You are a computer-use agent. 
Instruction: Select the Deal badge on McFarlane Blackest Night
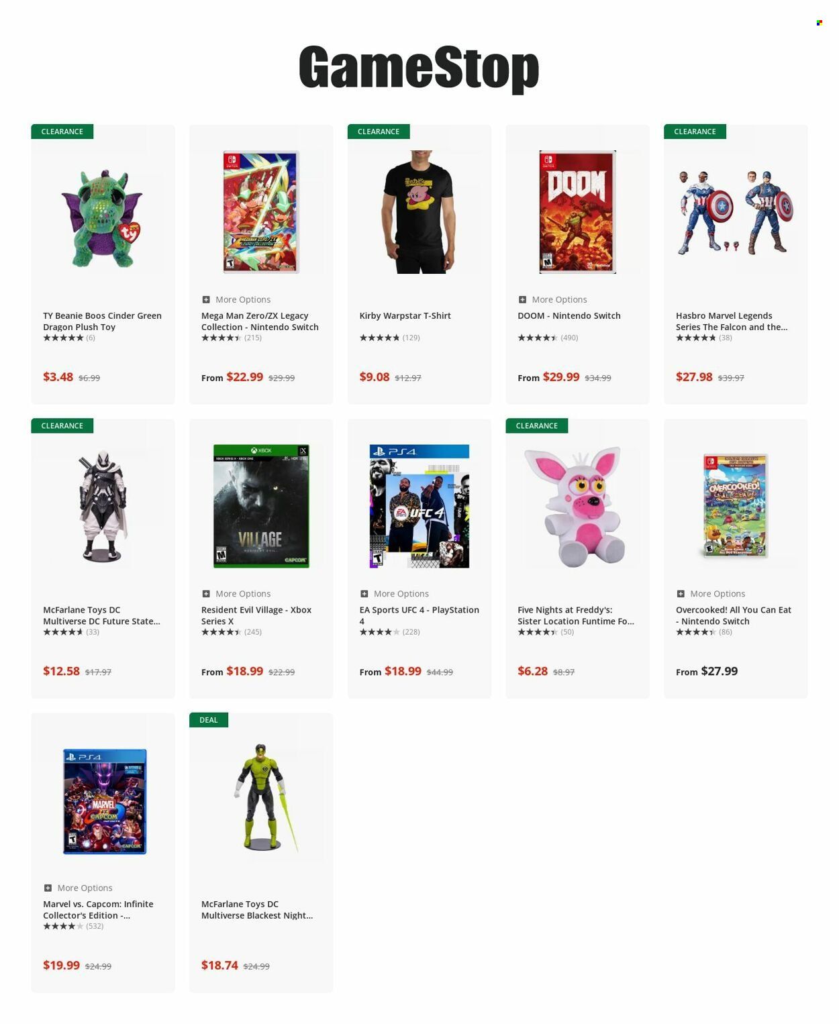209,720
